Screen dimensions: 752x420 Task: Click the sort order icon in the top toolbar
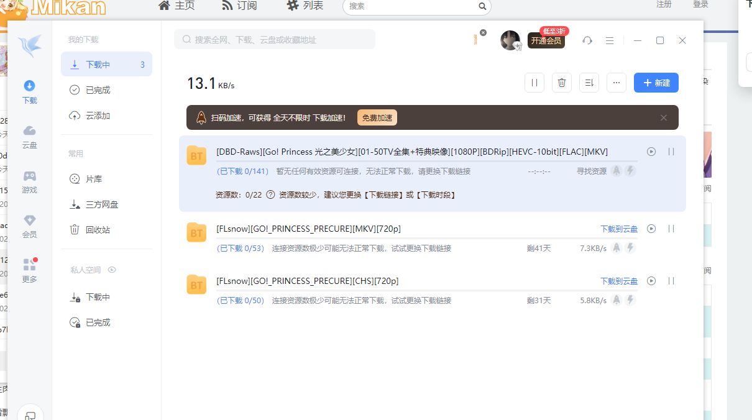(x=589, y=83)
